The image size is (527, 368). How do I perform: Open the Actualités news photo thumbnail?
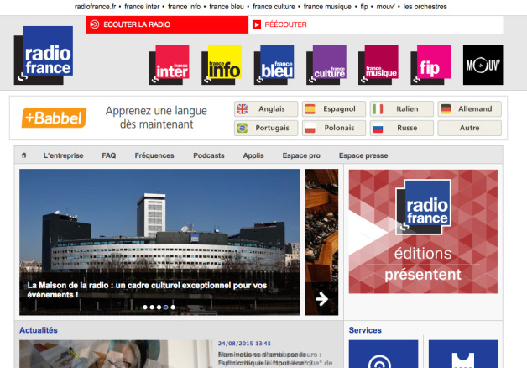[116, 354]
